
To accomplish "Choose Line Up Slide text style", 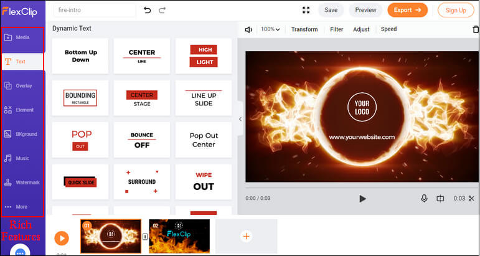I will click(204, 98).
